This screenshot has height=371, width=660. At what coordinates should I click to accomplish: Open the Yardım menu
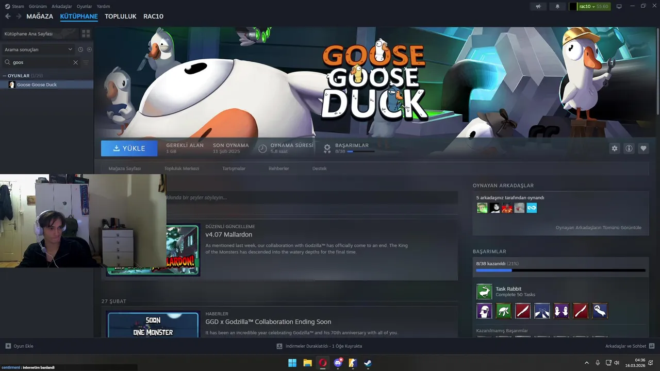tap(103, 6)
